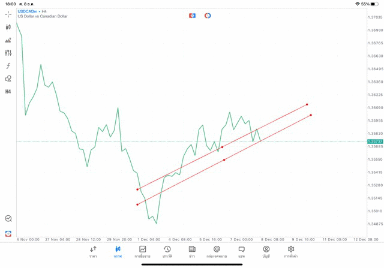Open the H4 timeframe selector
The height and width of the screenshot is (268, 384).
8,92
